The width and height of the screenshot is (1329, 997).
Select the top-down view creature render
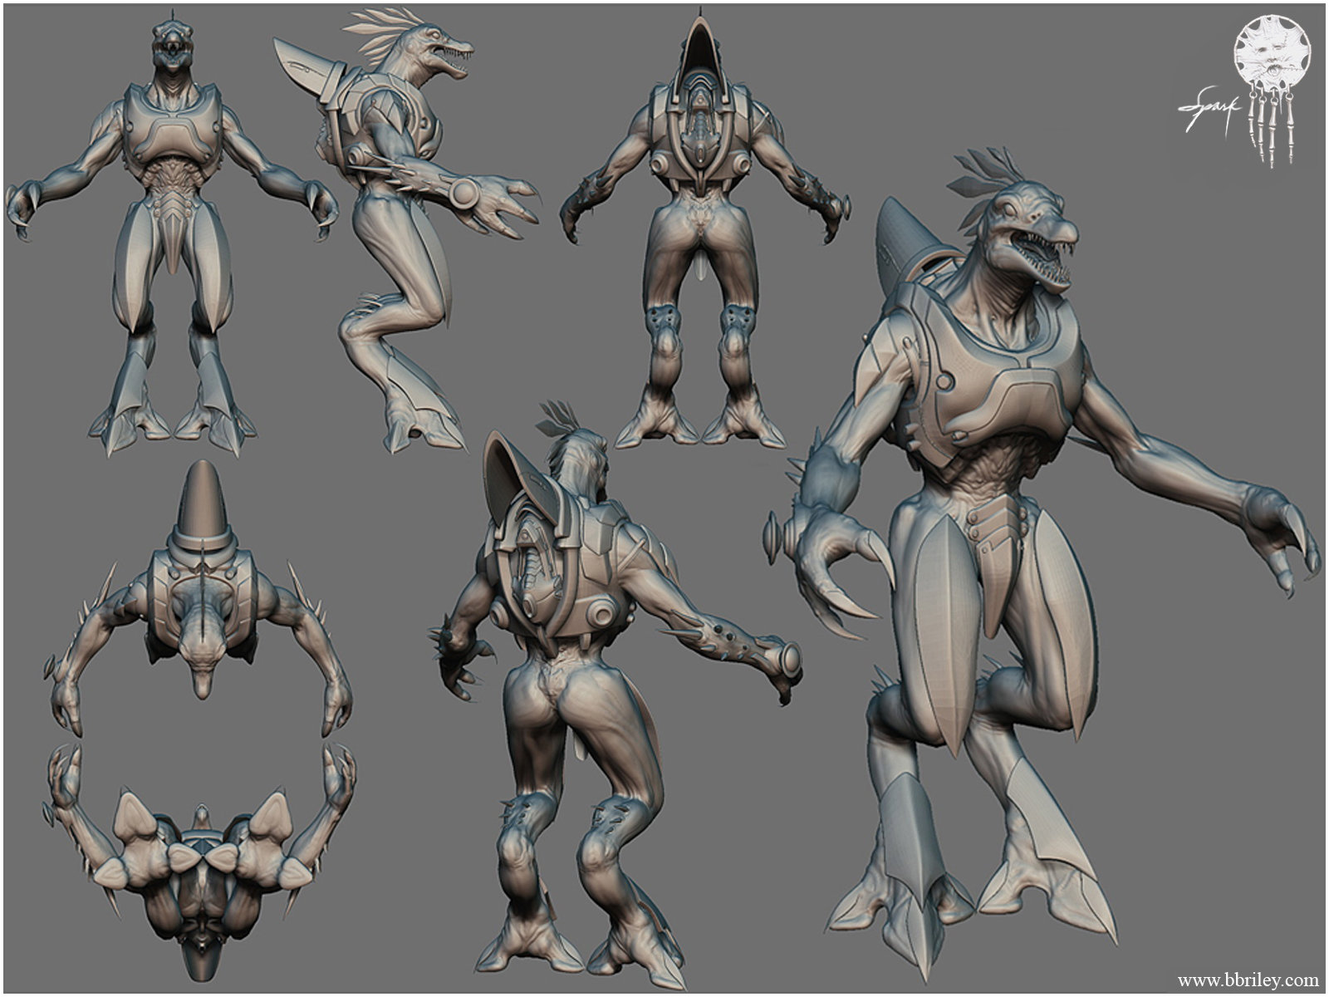(199, 598)
